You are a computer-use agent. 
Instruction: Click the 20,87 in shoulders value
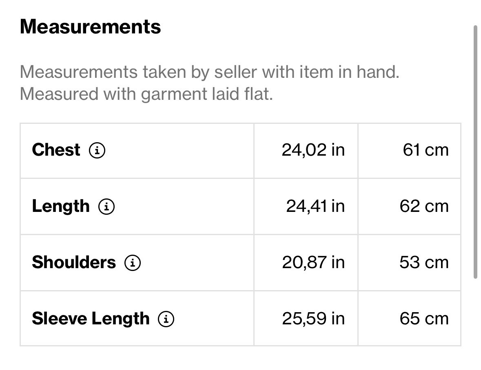click(313, 262)
